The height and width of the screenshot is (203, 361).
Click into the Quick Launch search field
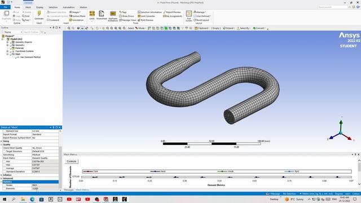[x=332, y=7]
